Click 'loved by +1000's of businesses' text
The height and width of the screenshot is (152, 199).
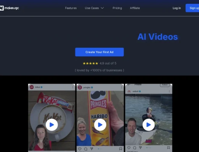pos(99,70)
